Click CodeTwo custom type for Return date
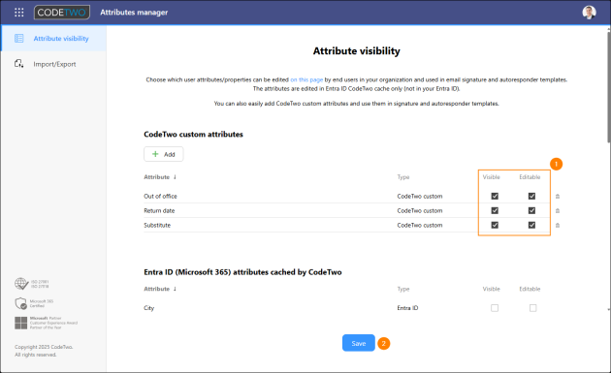Screen dimensions: 611x373 point(420,210)
